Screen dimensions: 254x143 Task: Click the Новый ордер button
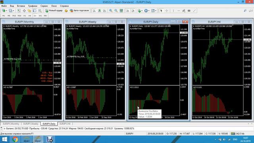(x=54, y=11)
